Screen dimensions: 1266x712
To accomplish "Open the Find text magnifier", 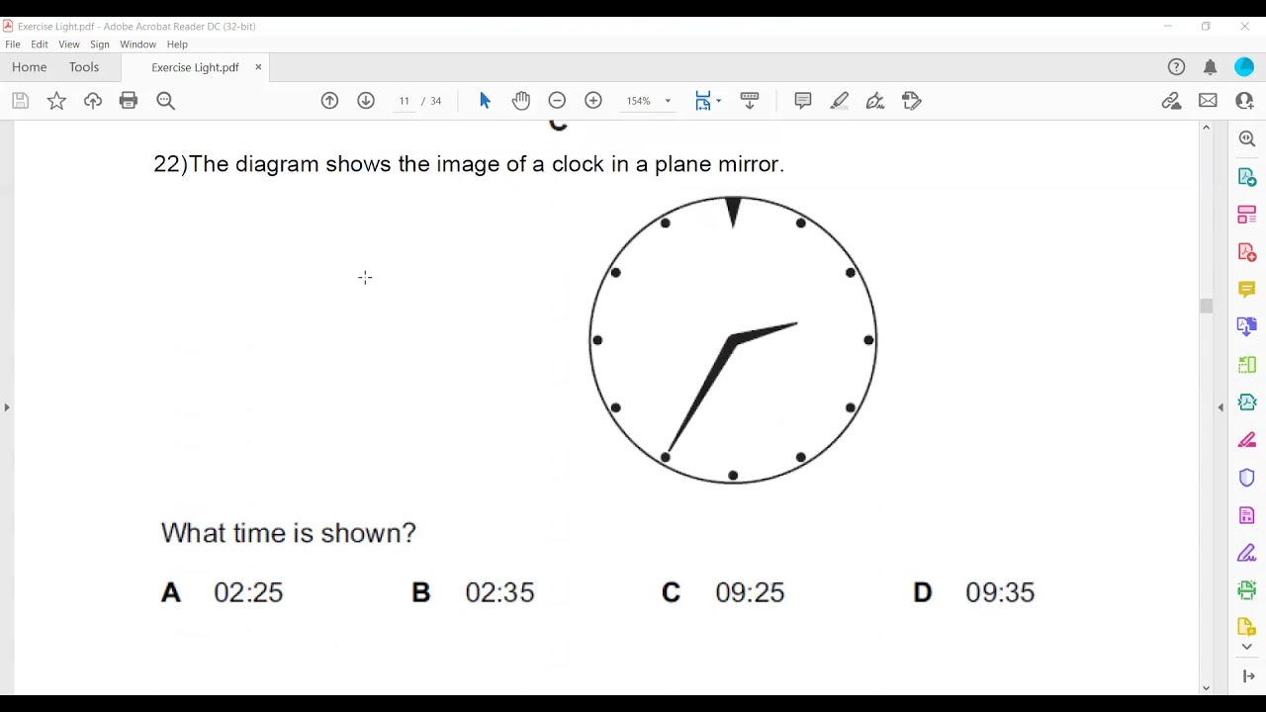I will pos(165,101).
